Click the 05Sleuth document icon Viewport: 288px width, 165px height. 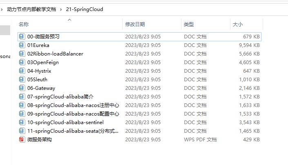(22, 80)
